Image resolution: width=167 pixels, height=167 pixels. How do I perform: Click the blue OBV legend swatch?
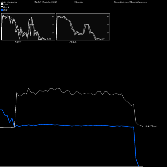pyautogui.click(x=2, y=10)
